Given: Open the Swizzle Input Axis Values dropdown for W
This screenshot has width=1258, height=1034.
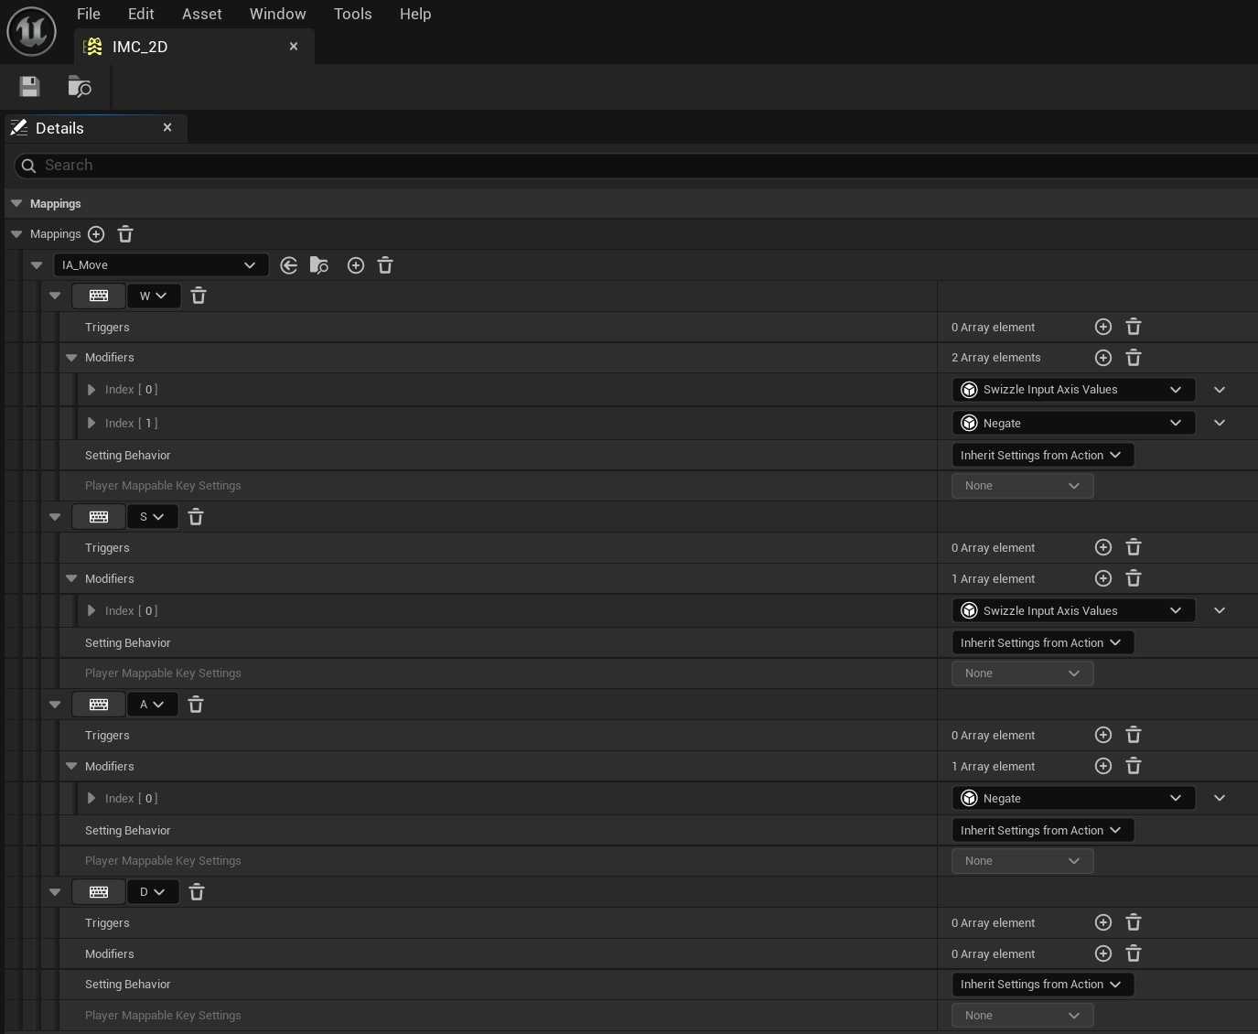Looking at the screenshot, I should (1073, 390).
